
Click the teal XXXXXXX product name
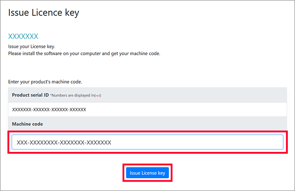tap(23, 36)
